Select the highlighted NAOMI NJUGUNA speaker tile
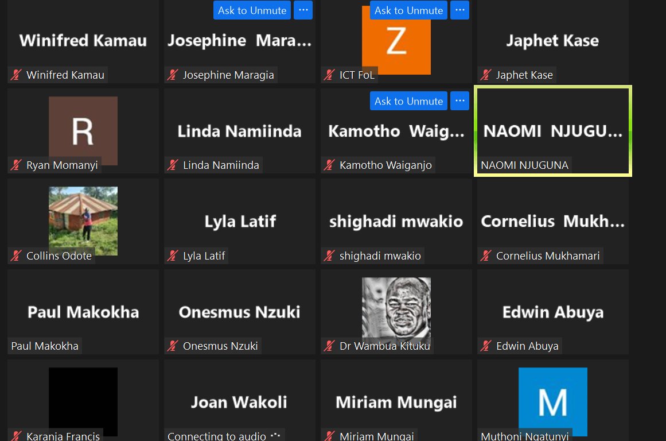 click(x=552, y=131)
